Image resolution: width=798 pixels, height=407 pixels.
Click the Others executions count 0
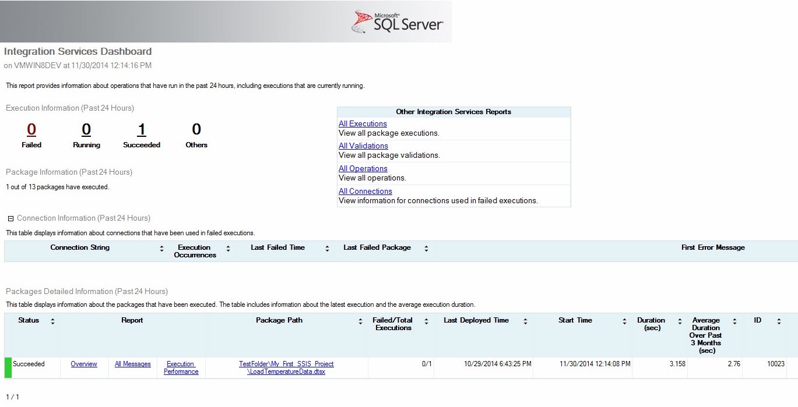pyautogui.click(x=196, y=129)
